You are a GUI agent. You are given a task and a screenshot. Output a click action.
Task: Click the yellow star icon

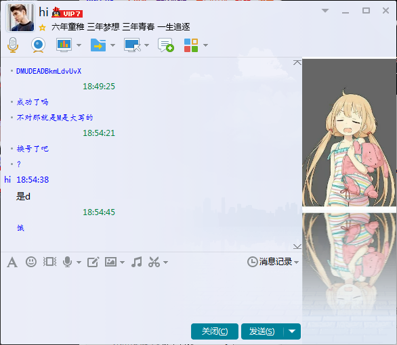42,27
